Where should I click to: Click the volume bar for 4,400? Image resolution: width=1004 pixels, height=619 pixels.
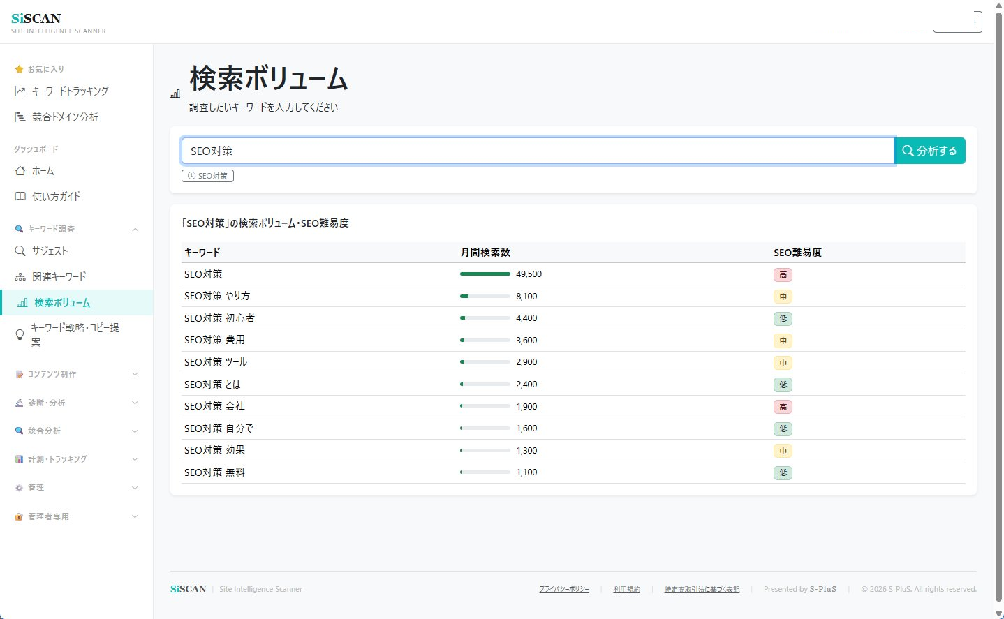tap(485, 318)
